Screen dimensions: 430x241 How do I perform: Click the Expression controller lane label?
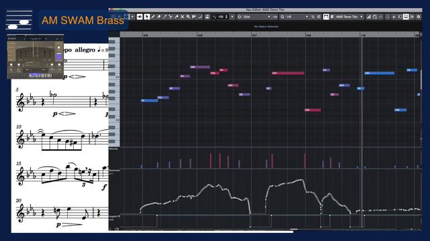coord(114,171)
